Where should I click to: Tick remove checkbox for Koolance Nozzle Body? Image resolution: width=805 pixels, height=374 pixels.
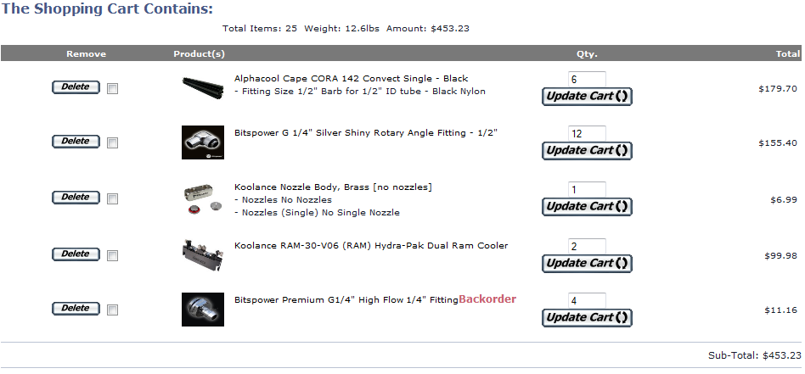click(x=112, y=199)
